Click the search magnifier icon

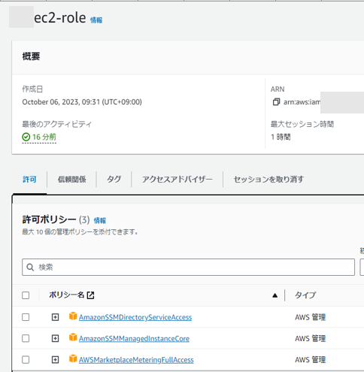point(30,268)
